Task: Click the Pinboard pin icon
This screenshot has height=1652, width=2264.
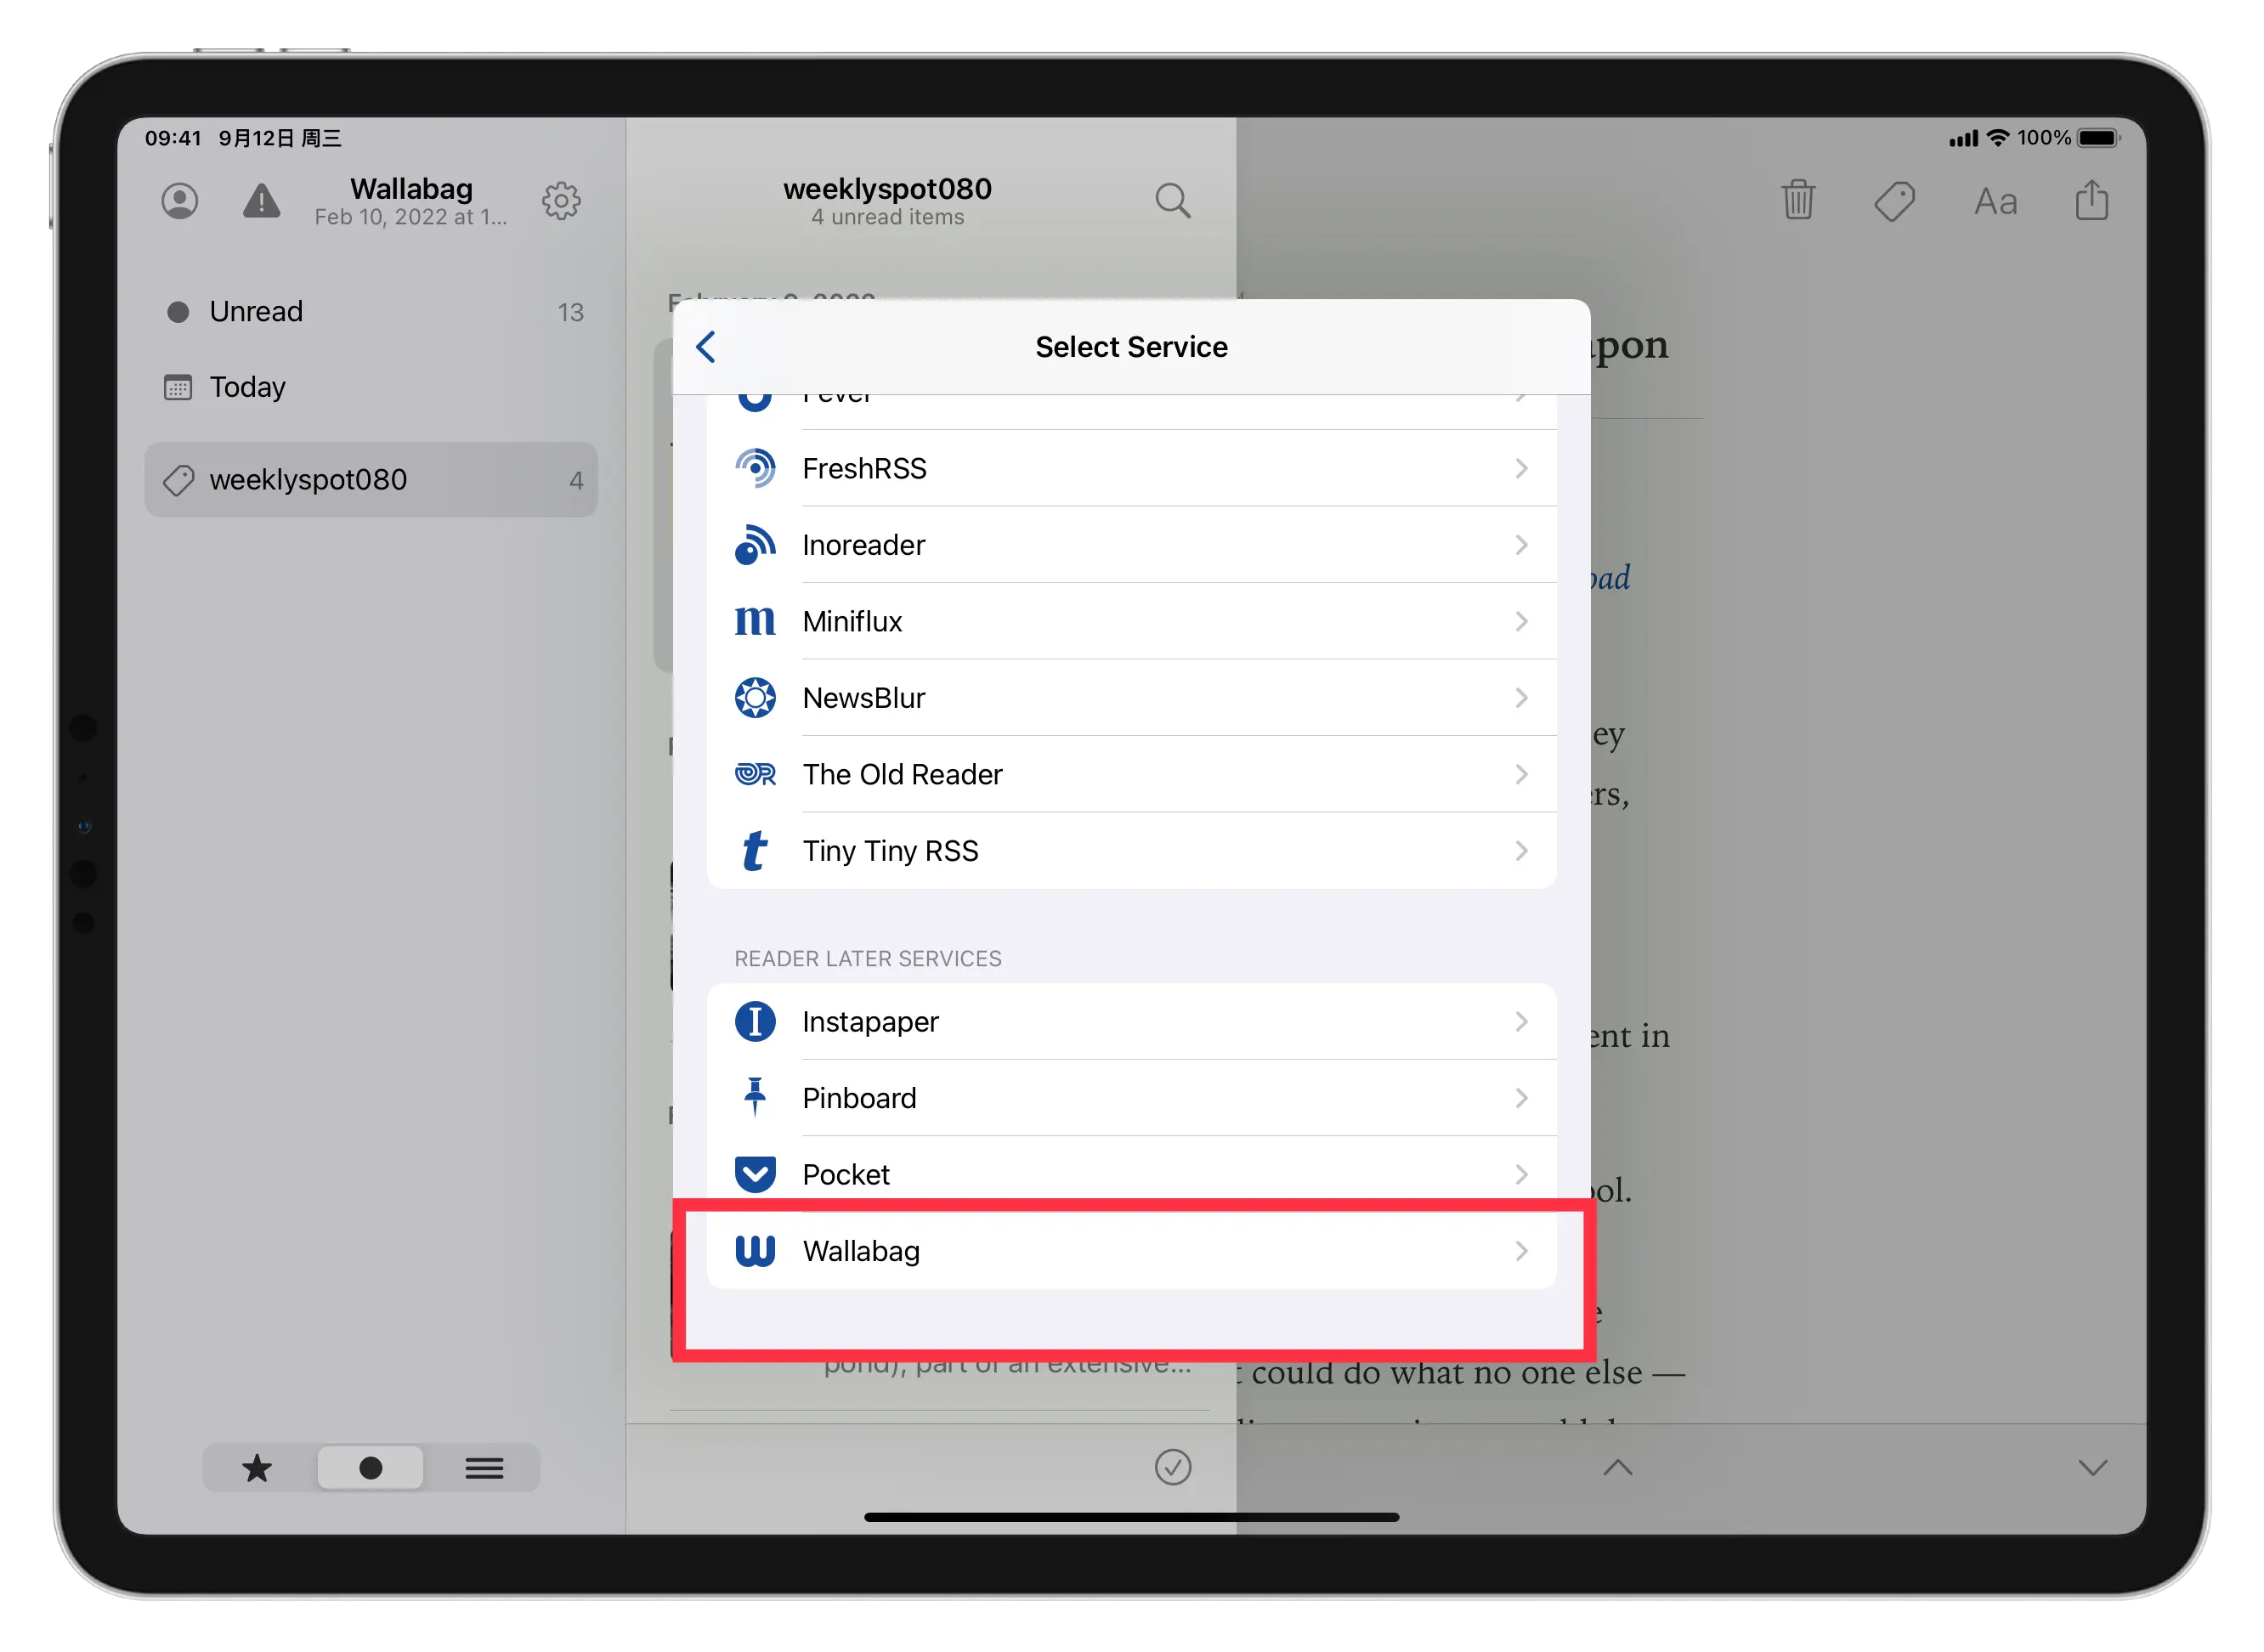Action: point(755,1098)
